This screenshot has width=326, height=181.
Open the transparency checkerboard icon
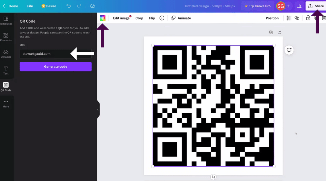[289, 18]
